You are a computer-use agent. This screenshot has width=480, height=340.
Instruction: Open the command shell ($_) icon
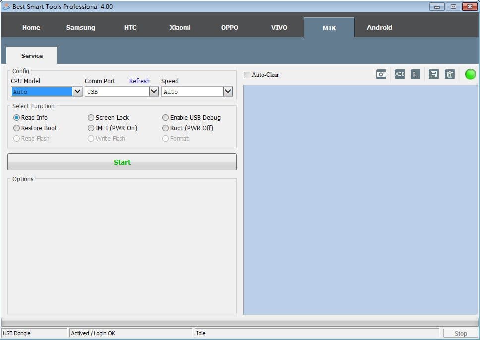pos(416,74)
